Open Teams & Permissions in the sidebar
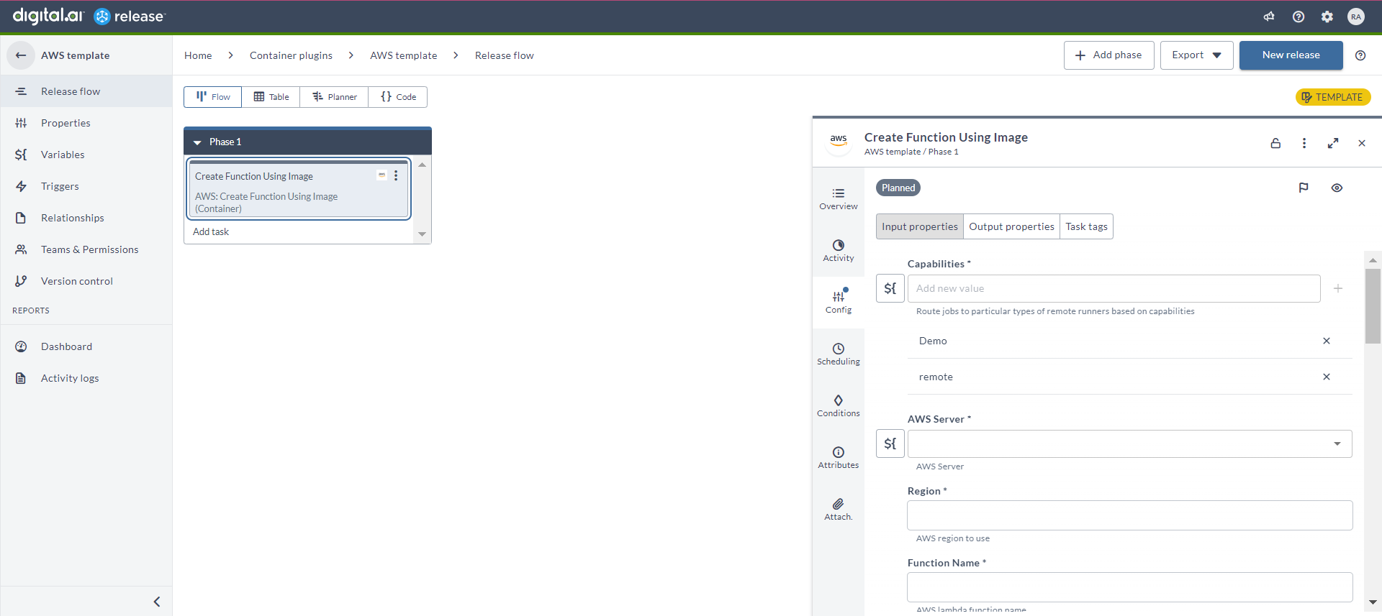 click(86, 249)
